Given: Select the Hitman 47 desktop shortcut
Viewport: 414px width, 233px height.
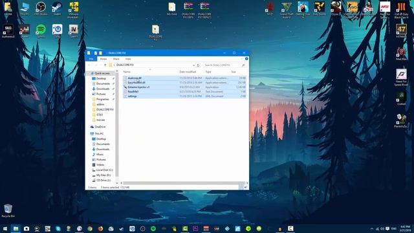Looking at the screenshot, I should [401, 31].
